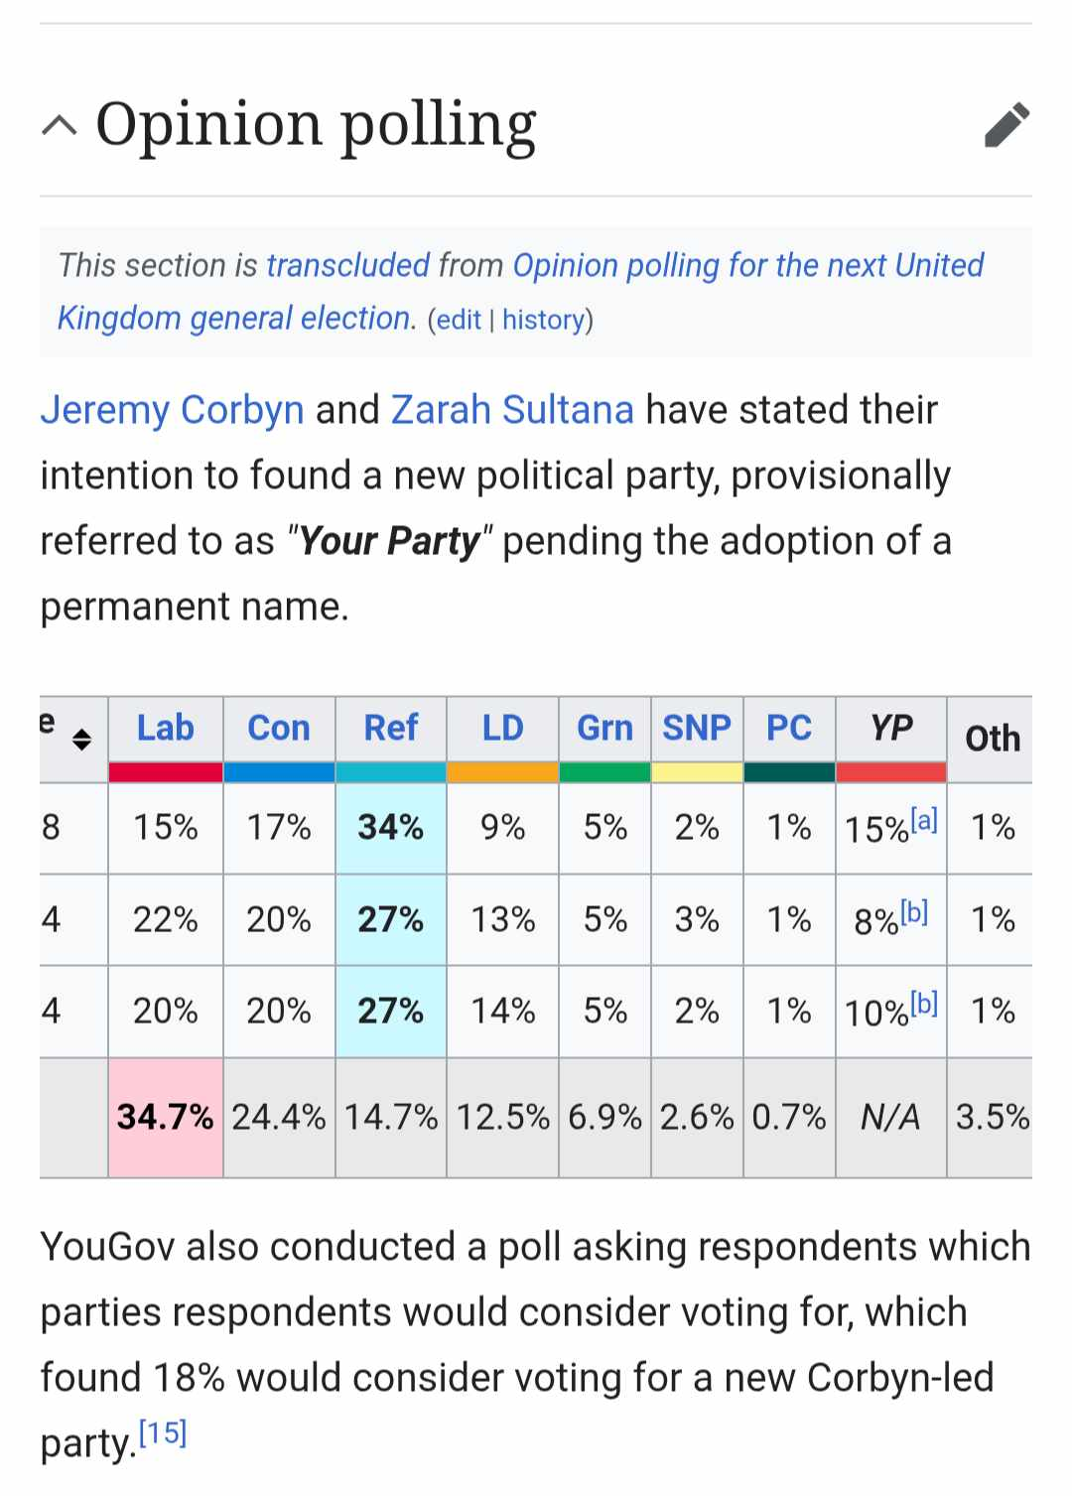Click the edit link in hatnote
Viewport: 1072px width, 1496px height.
(459, 320)
